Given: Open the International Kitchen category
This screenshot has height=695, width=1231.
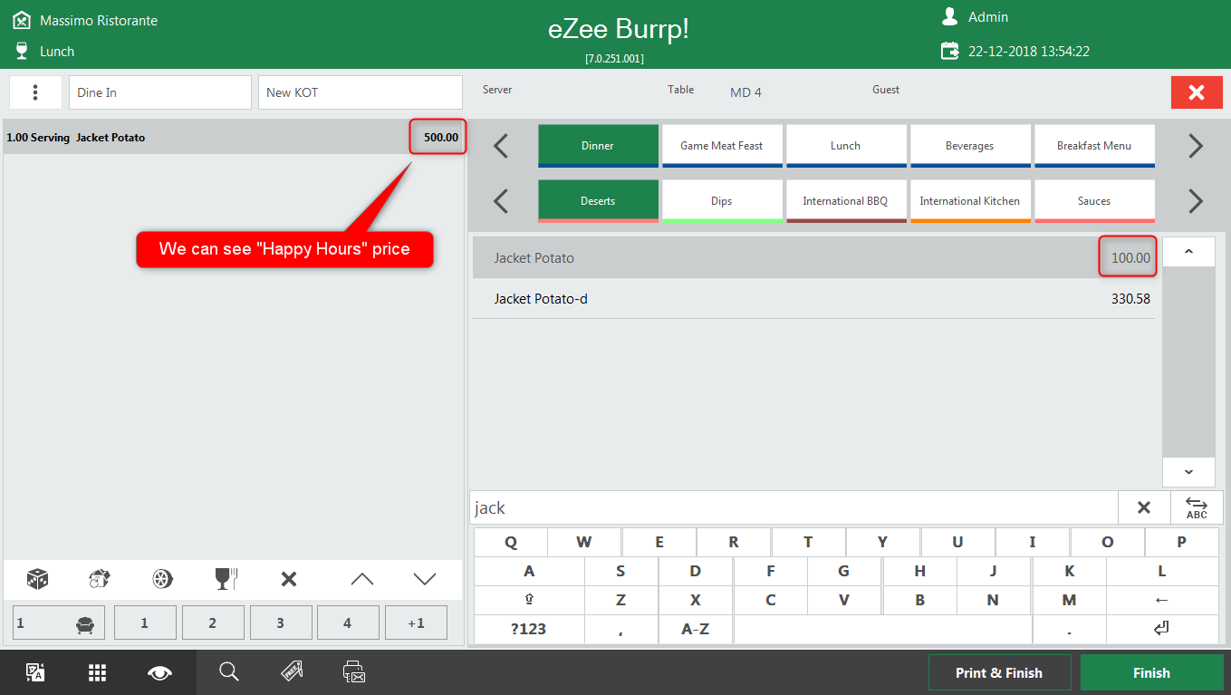Looking at the screenshot, I should click(970, 201).
